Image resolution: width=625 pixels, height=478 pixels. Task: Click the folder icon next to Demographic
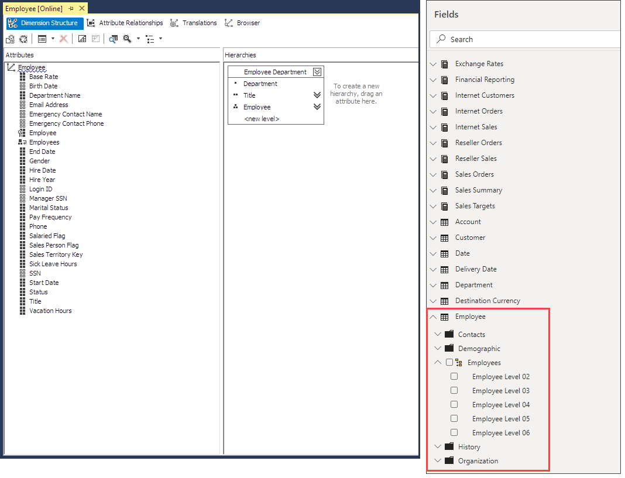(449, 348)
